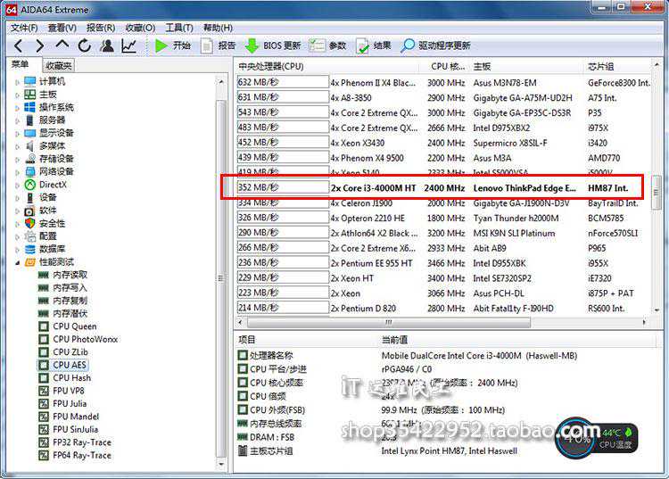
Task: Start benchmark with the green 开始 button
Action: 173,45
